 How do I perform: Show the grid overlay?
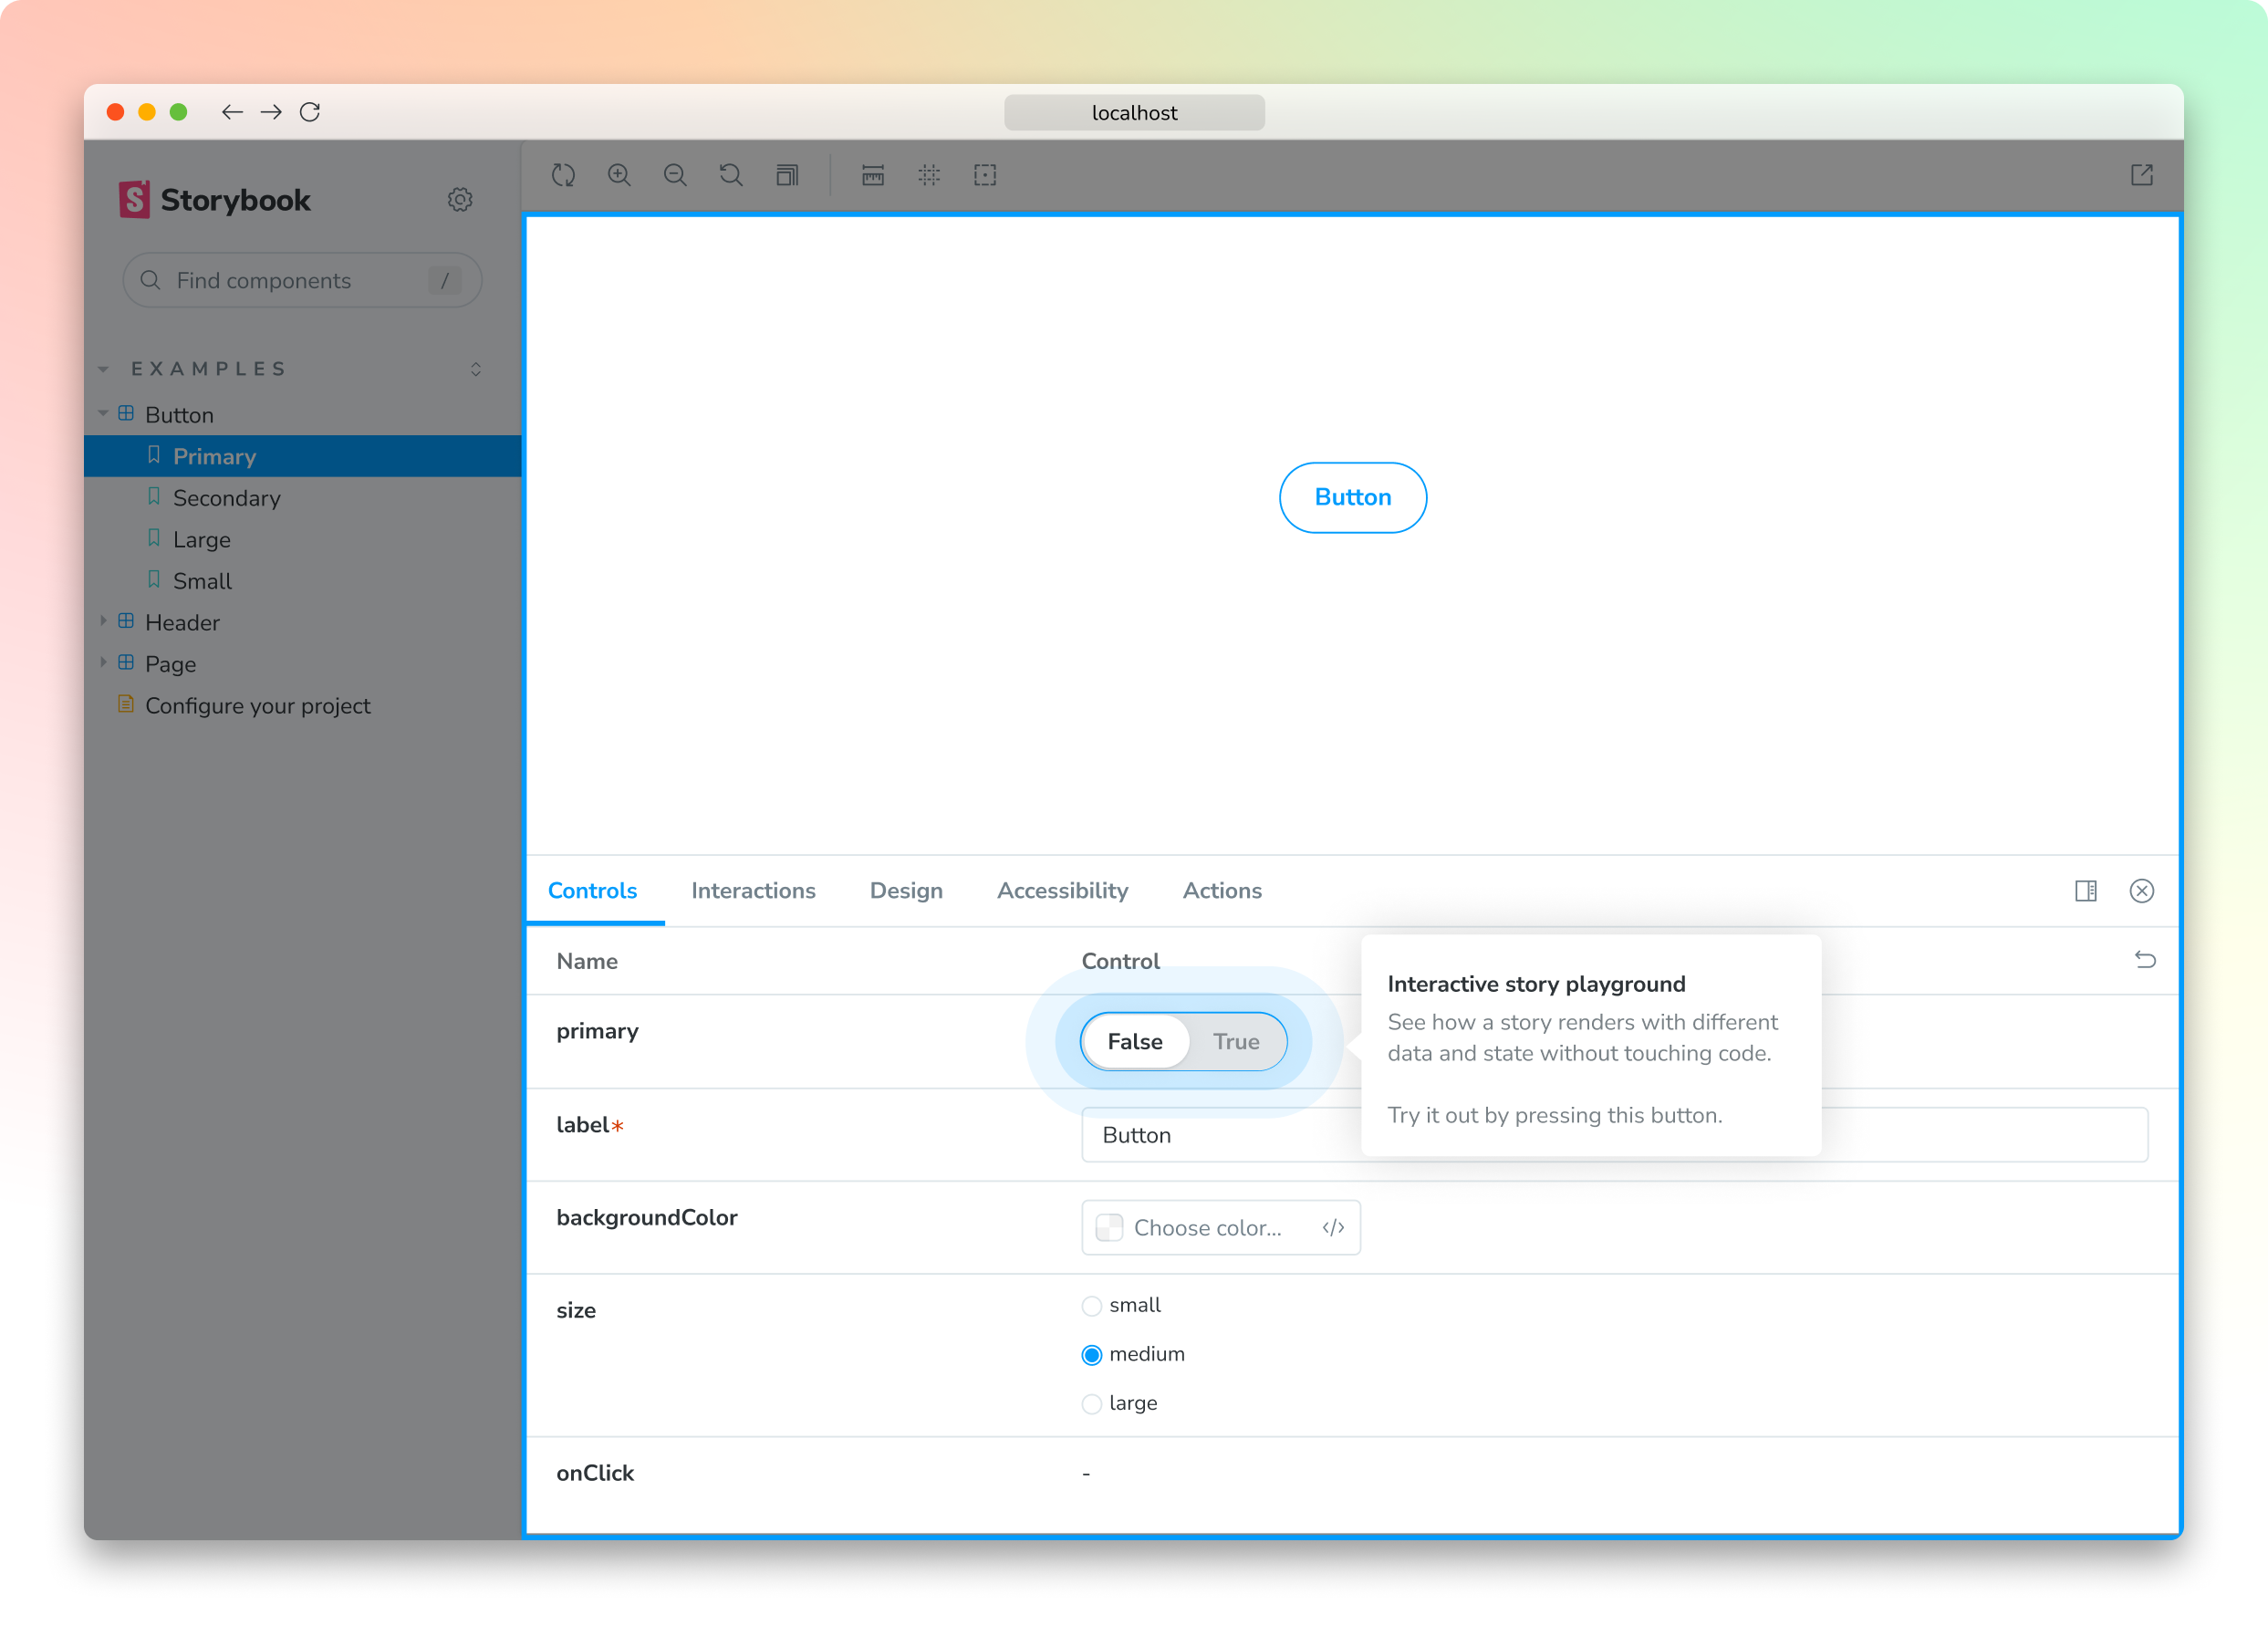pos(928,175)
